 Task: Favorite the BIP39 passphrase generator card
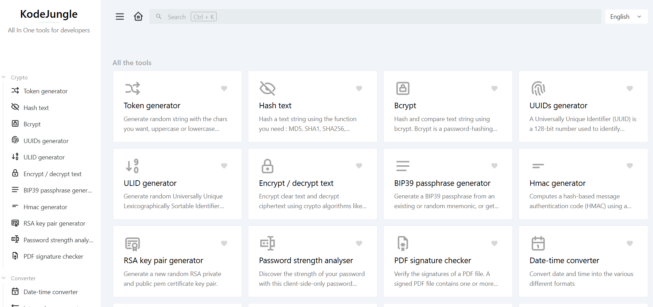point(494,166)
